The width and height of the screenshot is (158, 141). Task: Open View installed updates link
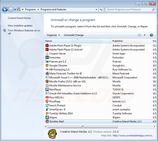20,26
